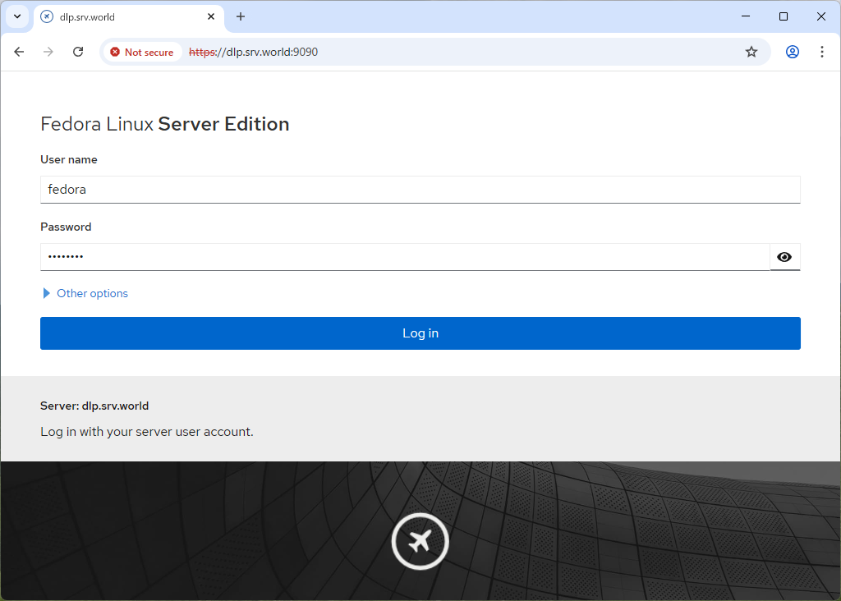
Task: Click 'Log in with your server user account.' text
Action: (x=147, y=432)
